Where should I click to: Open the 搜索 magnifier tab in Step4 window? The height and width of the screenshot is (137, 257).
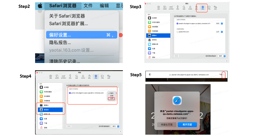tap(77, 77)
